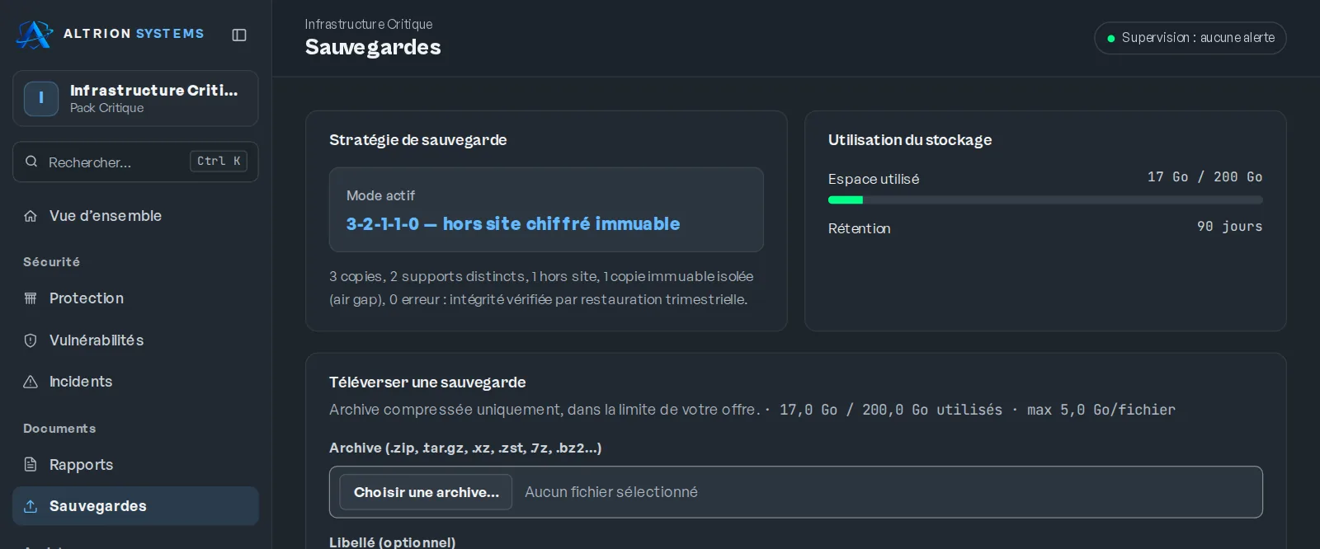The width and height of the screenshot is (1320, 549).
Task: Click the Téléverser une sauvegarde heading
Action: click(427, 382)
